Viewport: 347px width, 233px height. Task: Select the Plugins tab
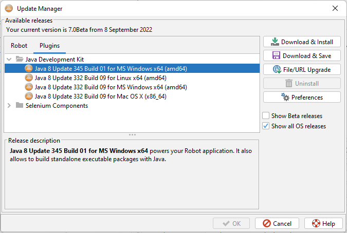(x=49, y=46)
